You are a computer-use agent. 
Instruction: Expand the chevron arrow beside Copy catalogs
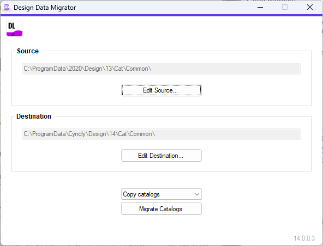pos(197,194)
